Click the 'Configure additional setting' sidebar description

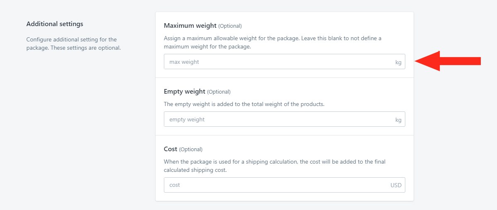click(x=73, y=44)
